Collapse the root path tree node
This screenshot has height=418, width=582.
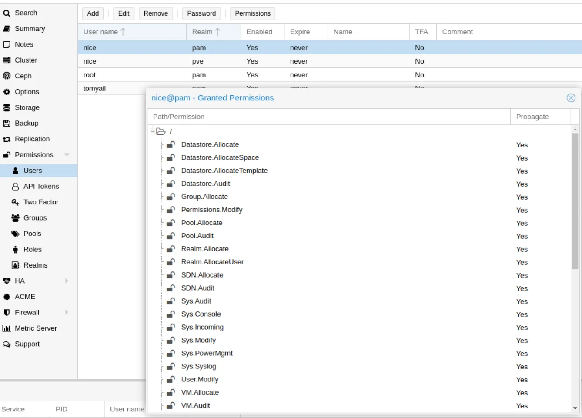pos(153,131)
